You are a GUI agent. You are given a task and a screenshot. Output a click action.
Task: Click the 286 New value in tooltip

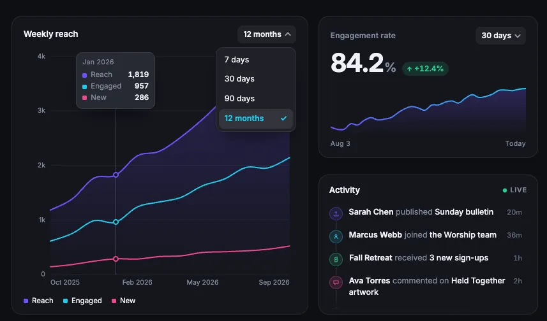click(142, 97)
